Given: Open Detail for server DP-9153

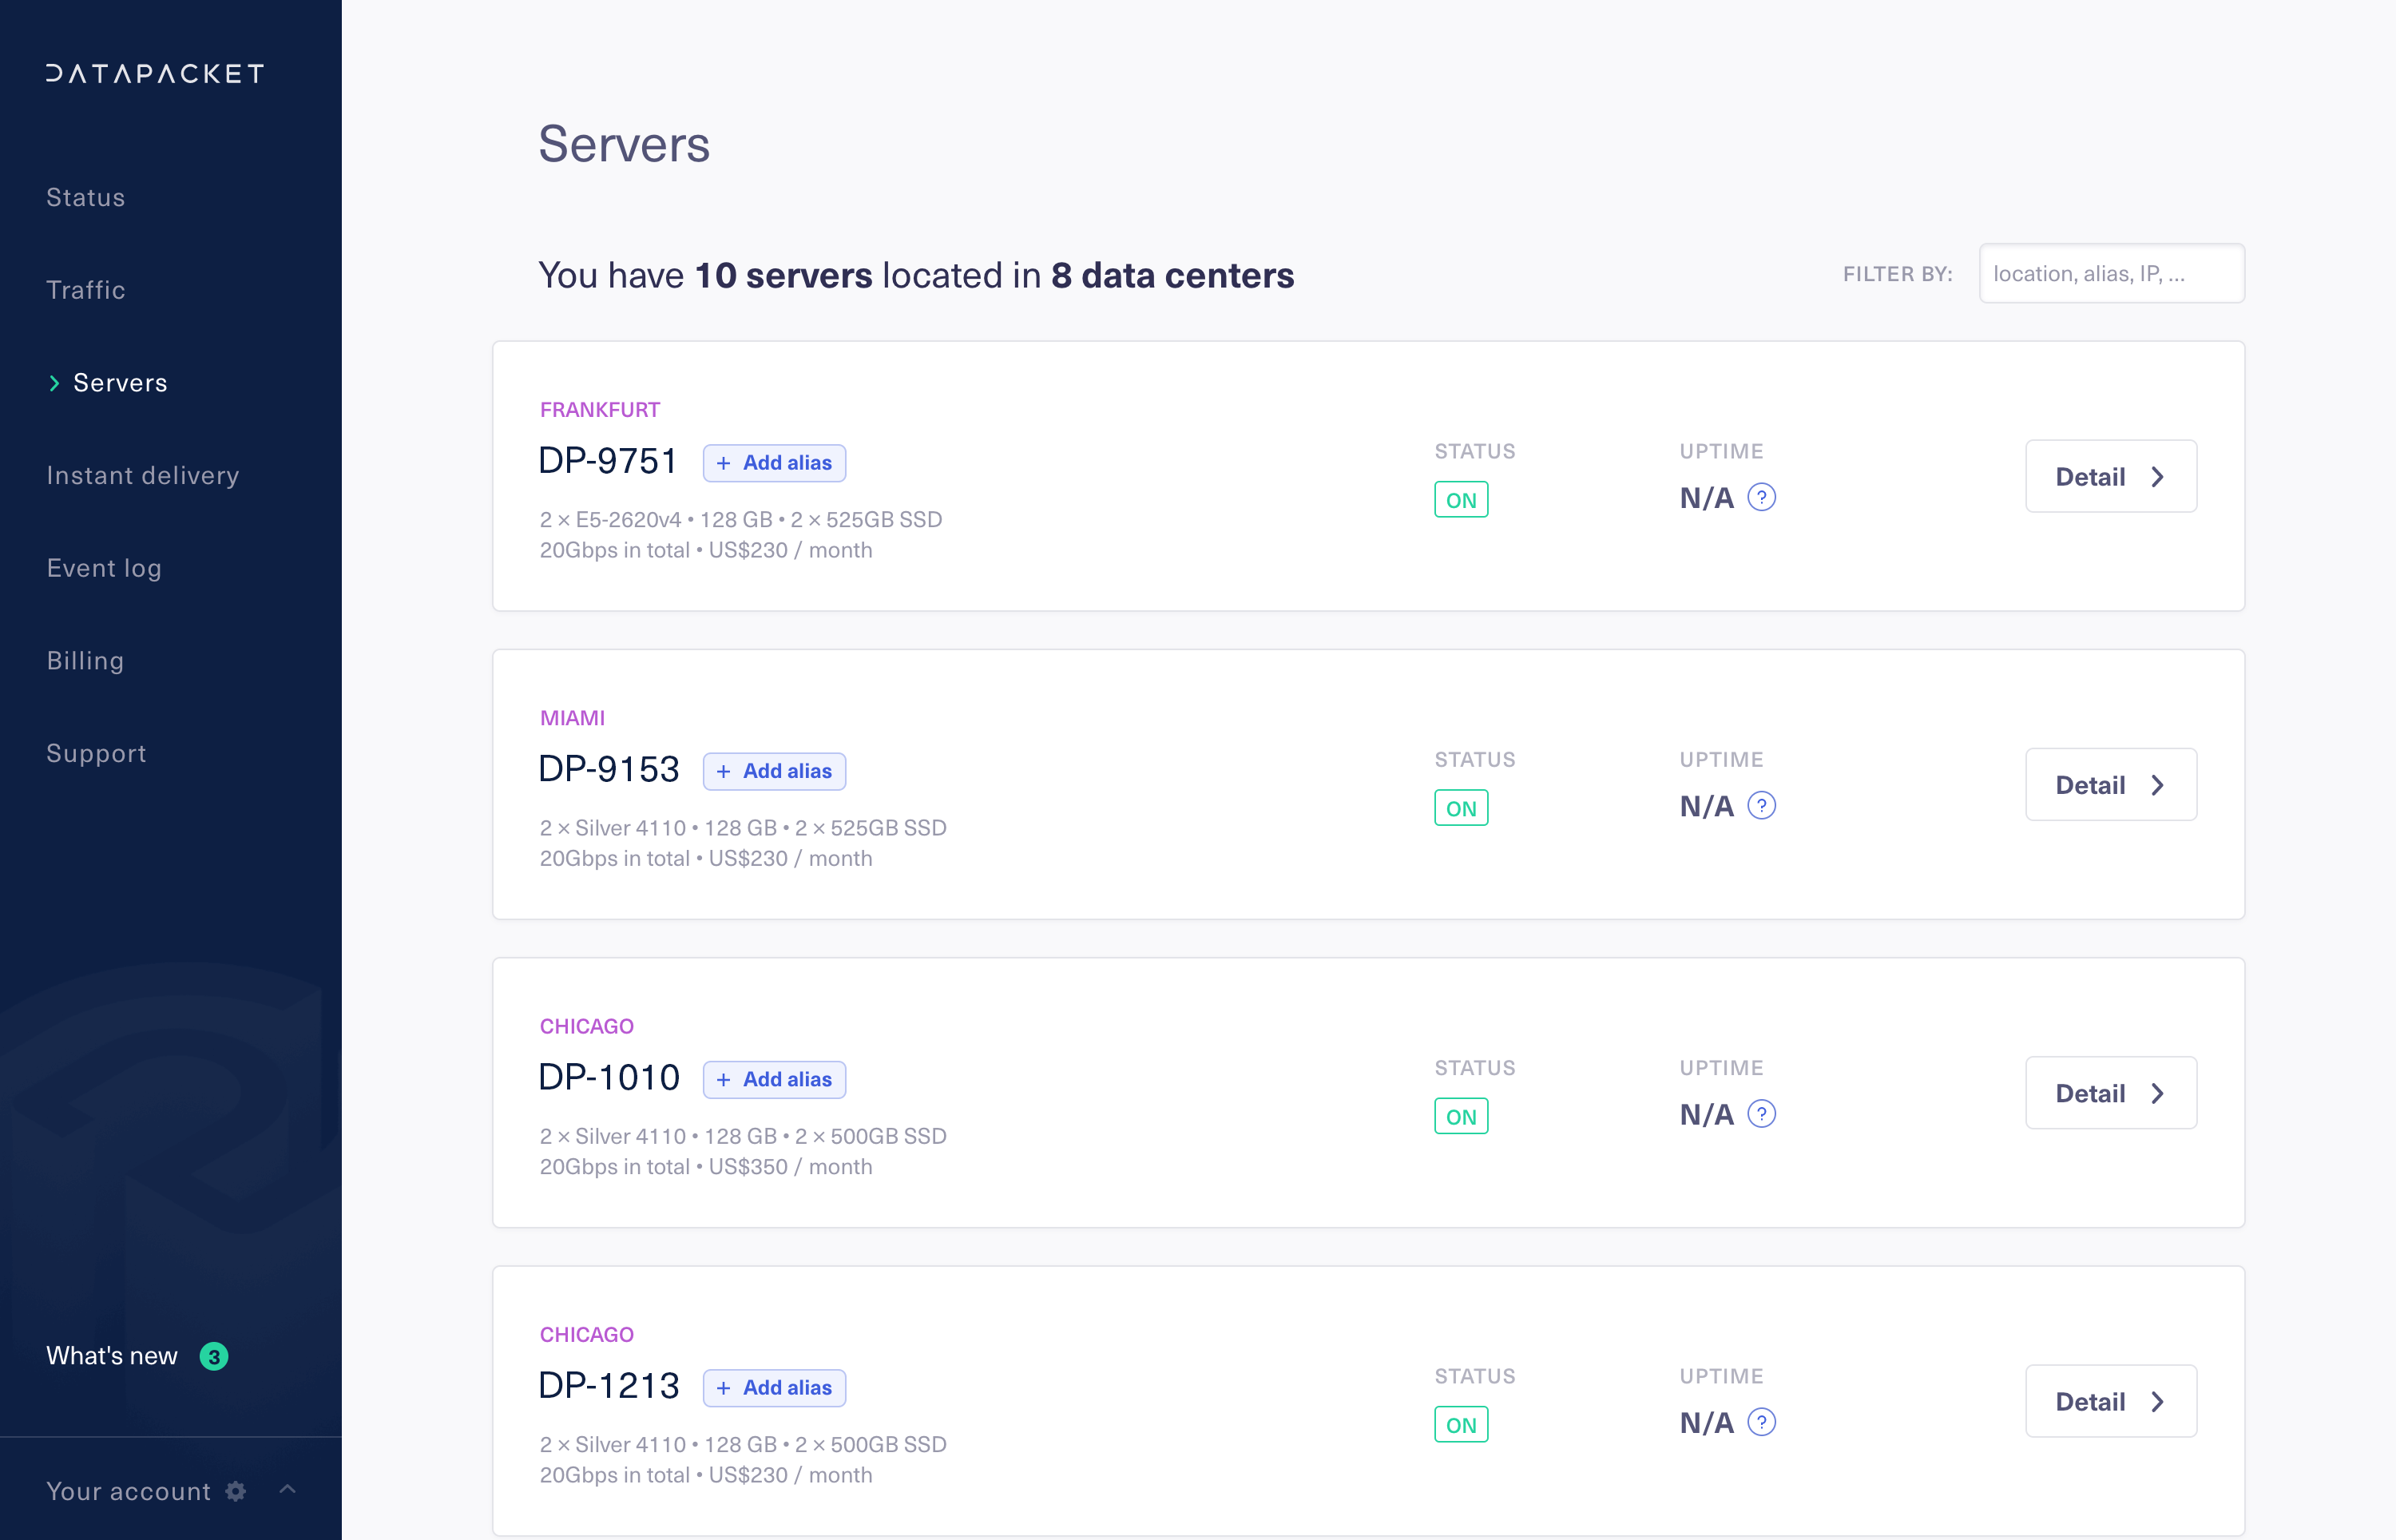Looking at the screenshot, I should pyautogui.click(x=2110, y=785).
